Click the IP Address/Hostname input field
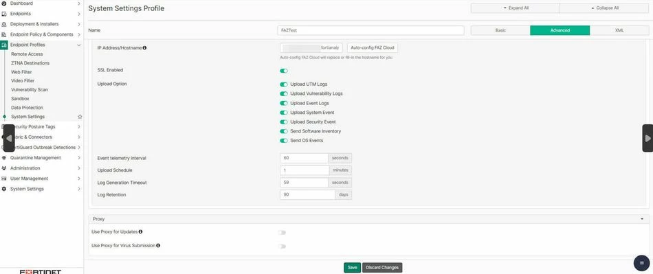Image resolution: width=653 pixels, height=274 pixels. 311,48
